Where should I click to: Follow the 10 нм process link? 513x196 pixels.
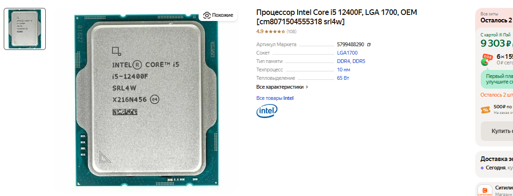tap(343, 70)
